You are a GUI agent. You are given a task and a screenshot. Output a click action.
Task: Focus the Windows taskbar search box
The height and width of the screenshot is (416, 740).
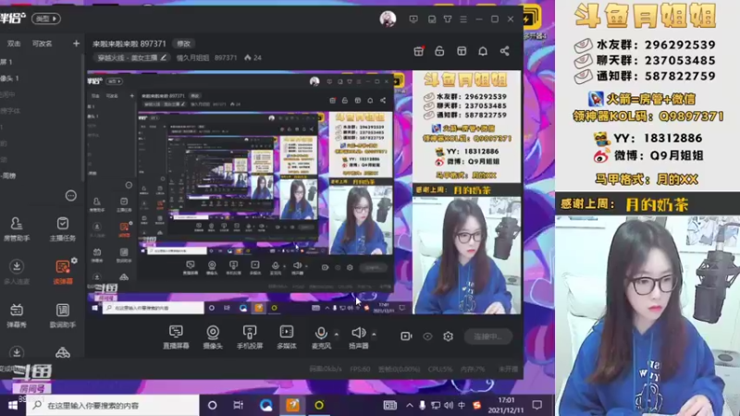112,405
